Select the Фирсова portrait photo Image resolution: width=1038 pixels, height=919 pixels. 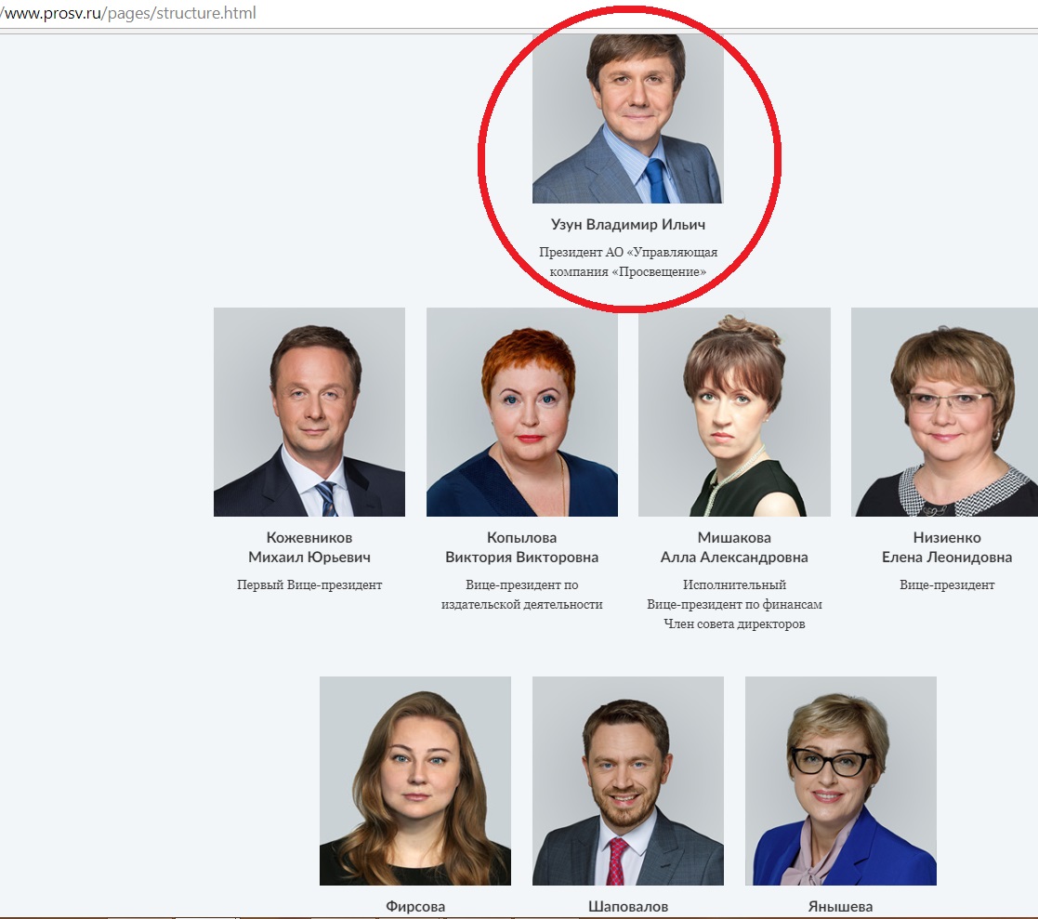(415, 781)
